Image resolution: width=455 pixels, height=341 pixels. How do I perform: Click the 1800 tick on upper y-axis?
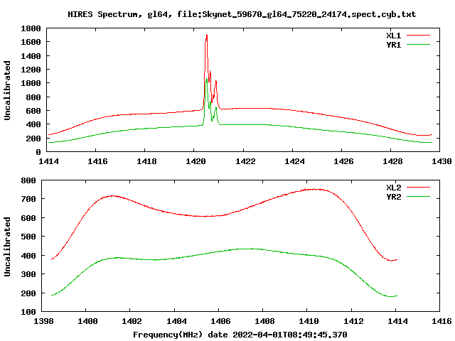(x=31, y=28)
